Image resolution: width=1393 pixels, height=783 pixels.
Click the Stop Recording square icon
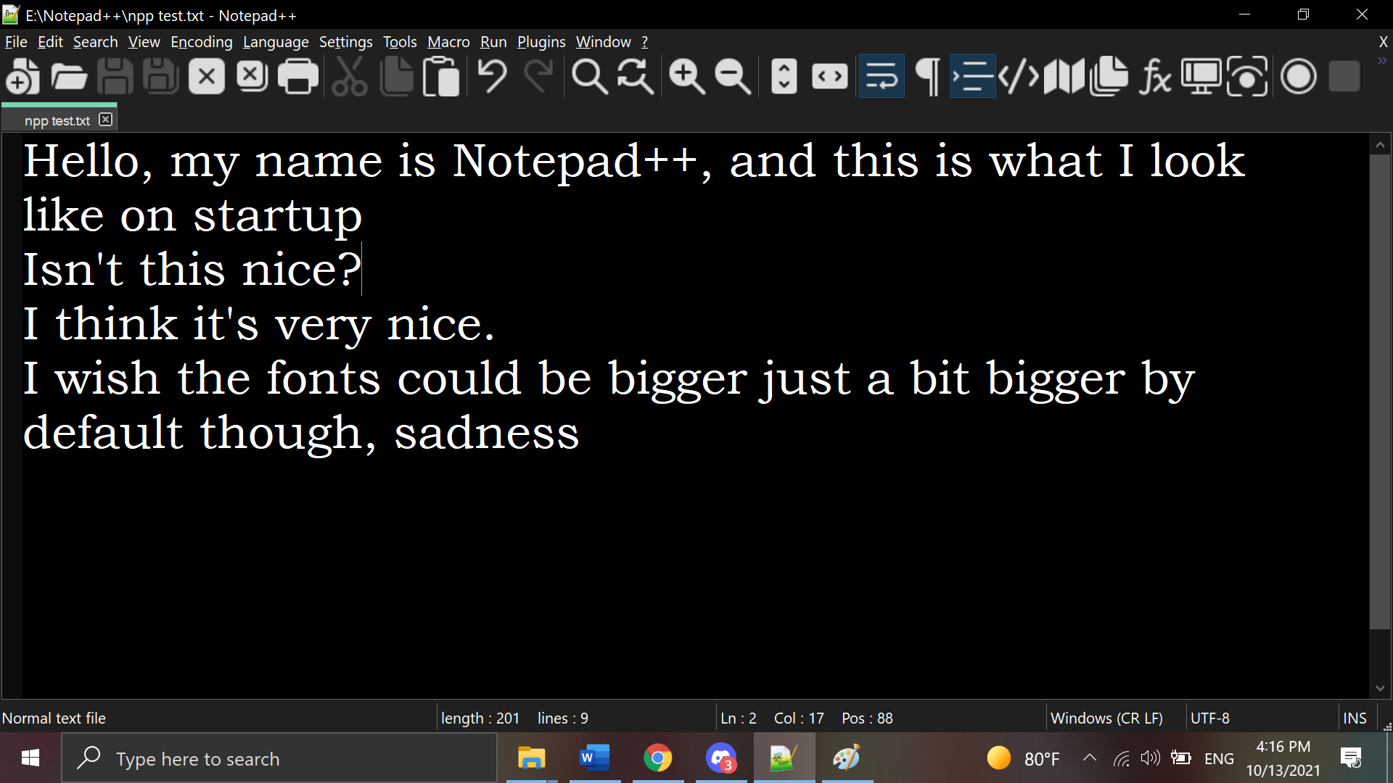[x=1344, y=76]
